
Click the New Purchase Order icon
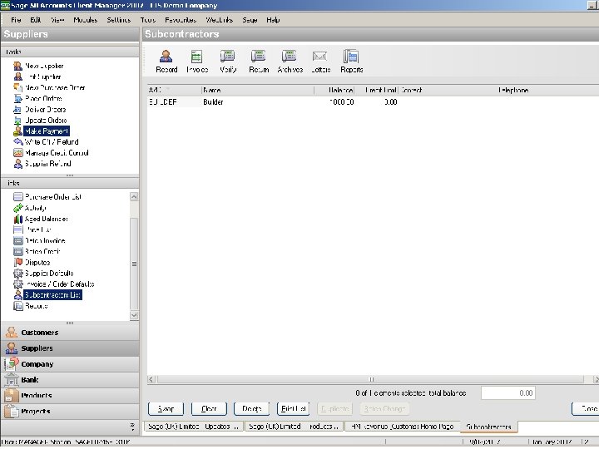[x=17, y=87]
